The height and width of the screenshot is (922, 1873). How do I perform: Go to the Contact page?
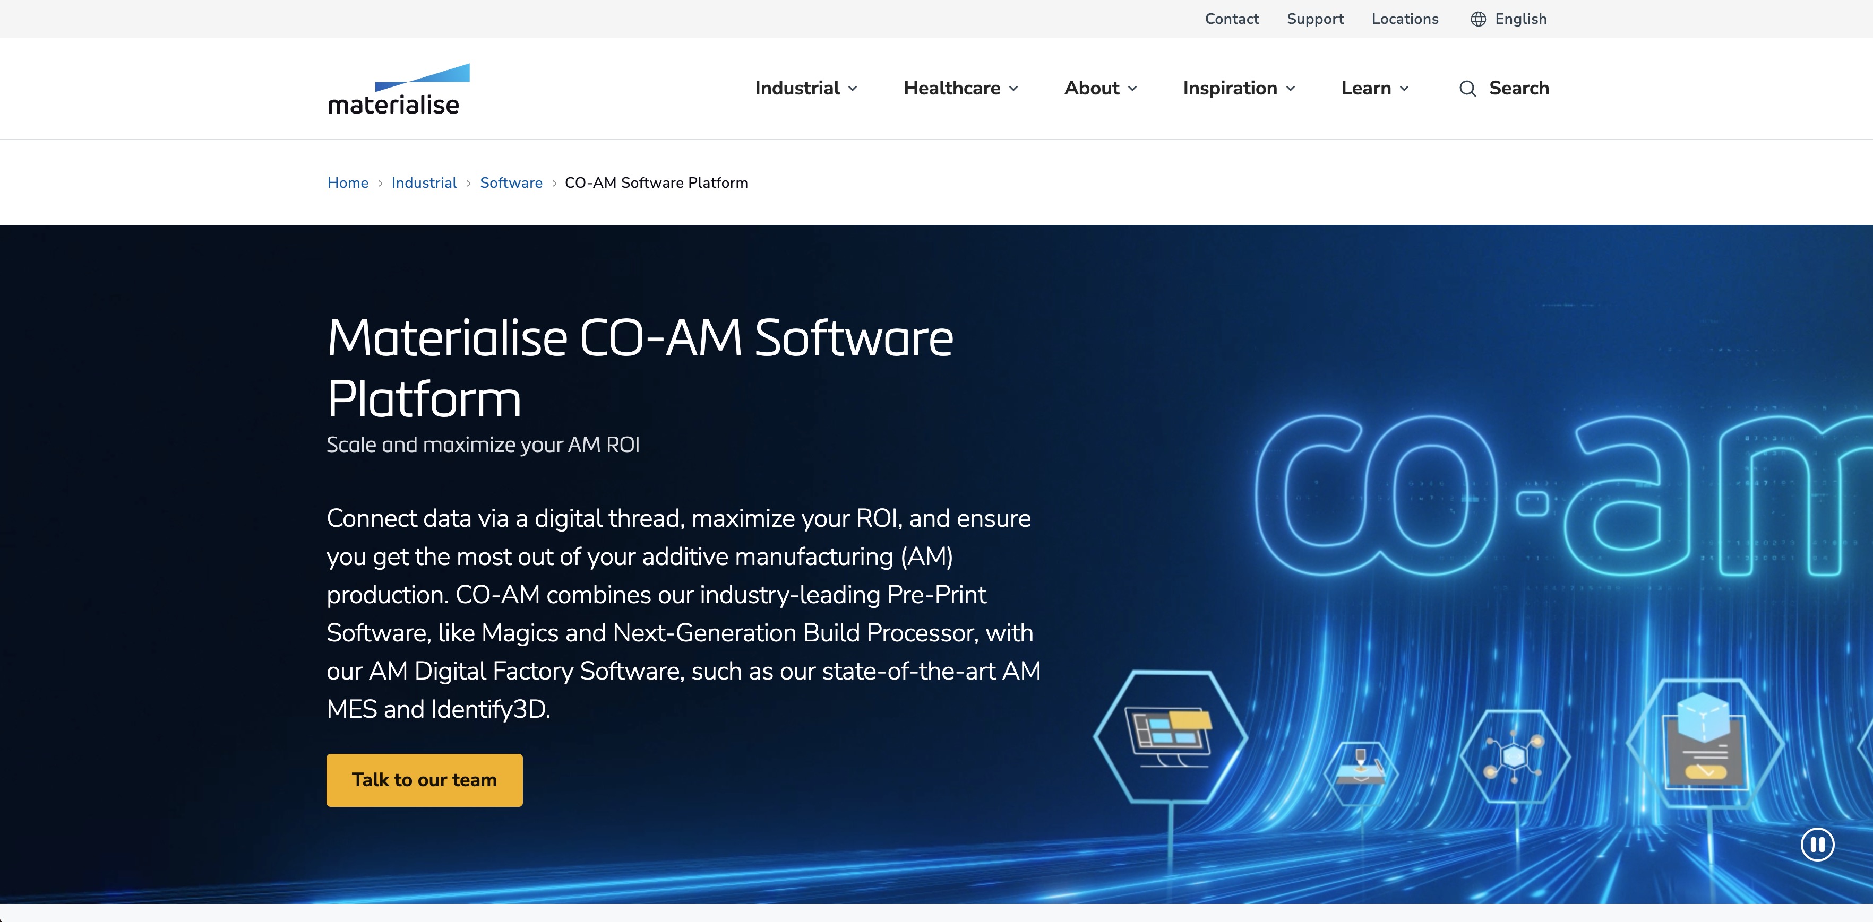click(1232, 19)
